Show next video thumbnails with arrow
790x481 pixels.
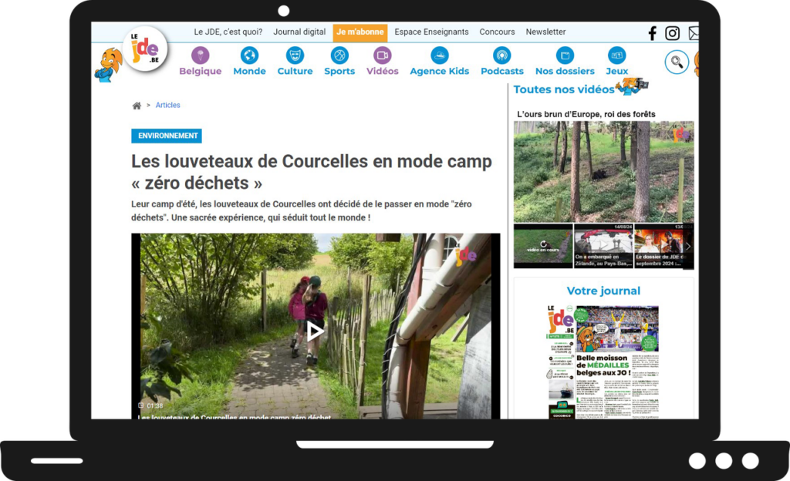coord(688,246)
